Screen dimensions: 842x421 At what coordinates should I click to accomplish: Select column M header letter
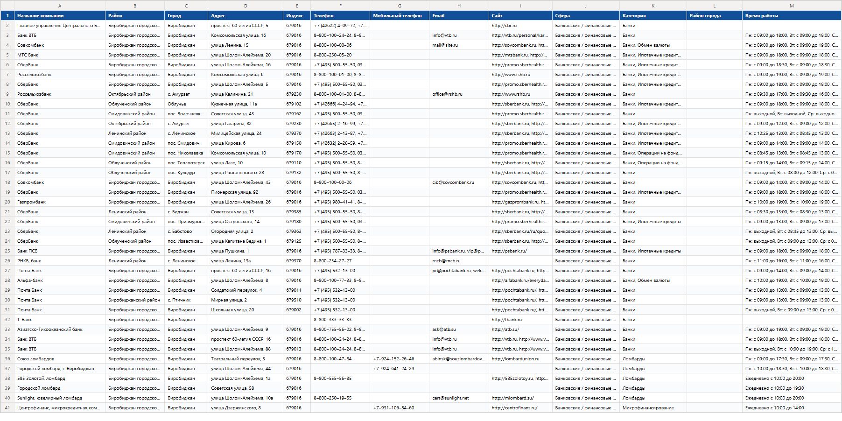pyautogui.click(x=792, y=6)
